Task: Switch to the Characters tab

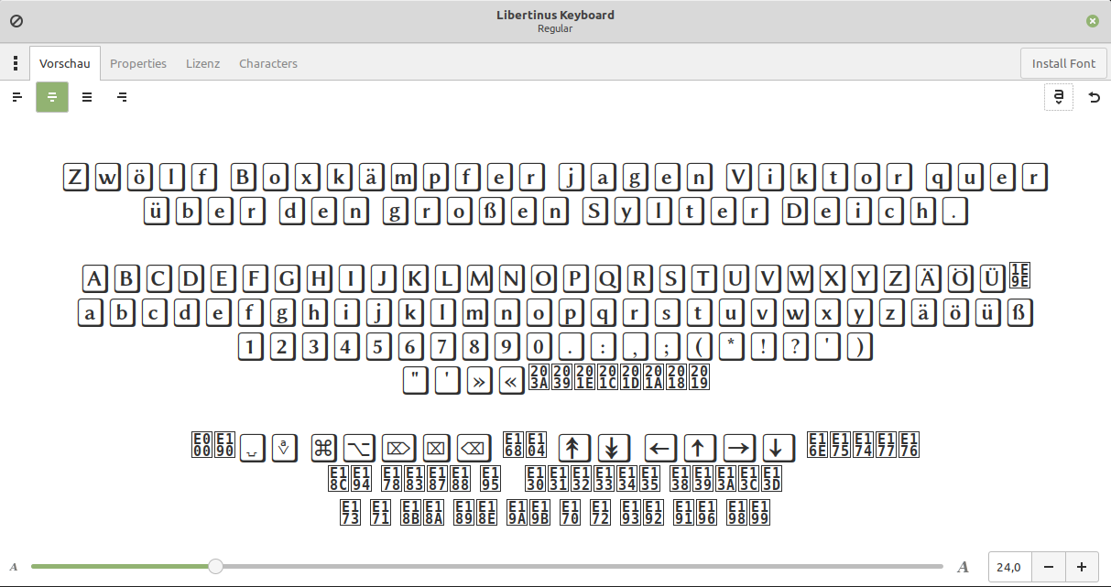Action: click(x=267, y=63)
